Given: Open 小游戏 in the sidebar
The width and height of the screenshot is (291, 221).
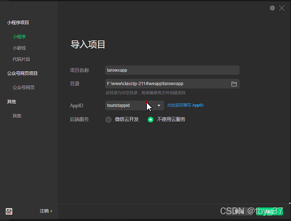Looking at the screenshot, I should pyautogui.click(x=19, y=48).
